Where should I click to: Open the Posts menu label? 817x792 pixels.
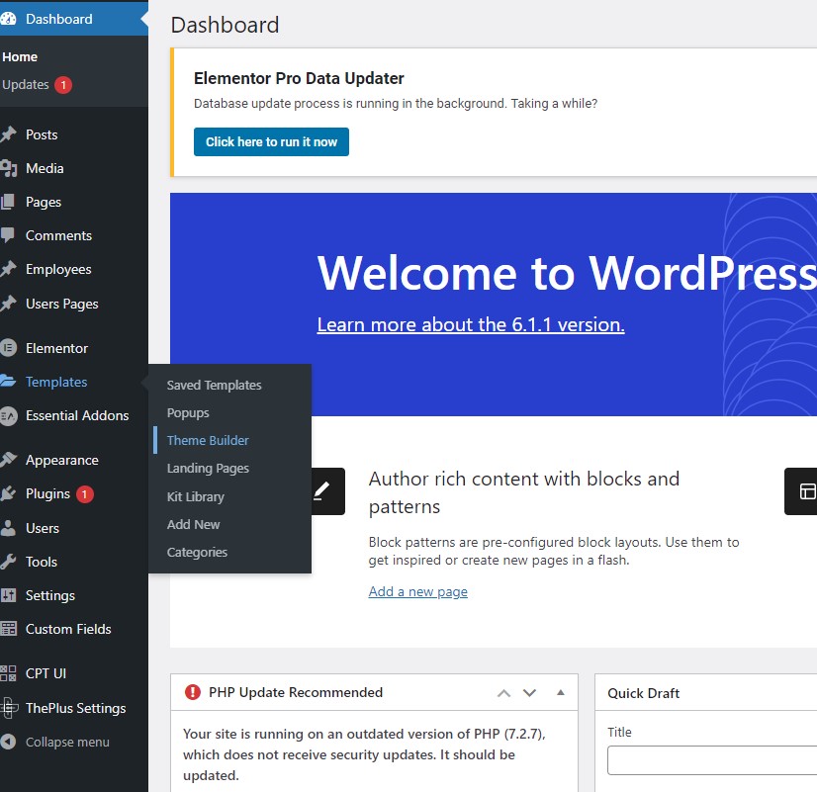coord(42,134)
